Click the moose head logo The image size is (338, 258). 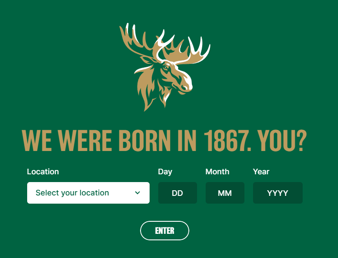click(165, 67)
